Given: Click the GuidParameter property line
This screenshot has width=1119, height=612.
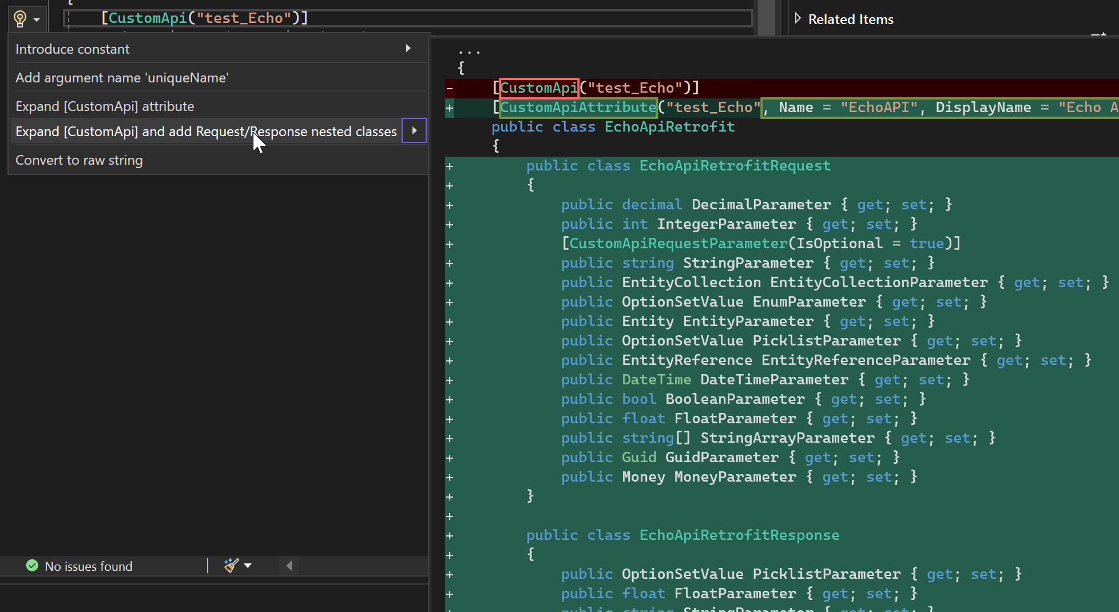Looking at the screenshot, I should tap(730, 458).
